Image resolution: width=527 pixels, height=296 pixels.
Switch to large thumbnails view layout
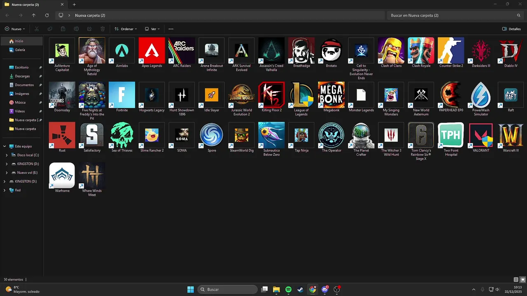click(523, 280)
